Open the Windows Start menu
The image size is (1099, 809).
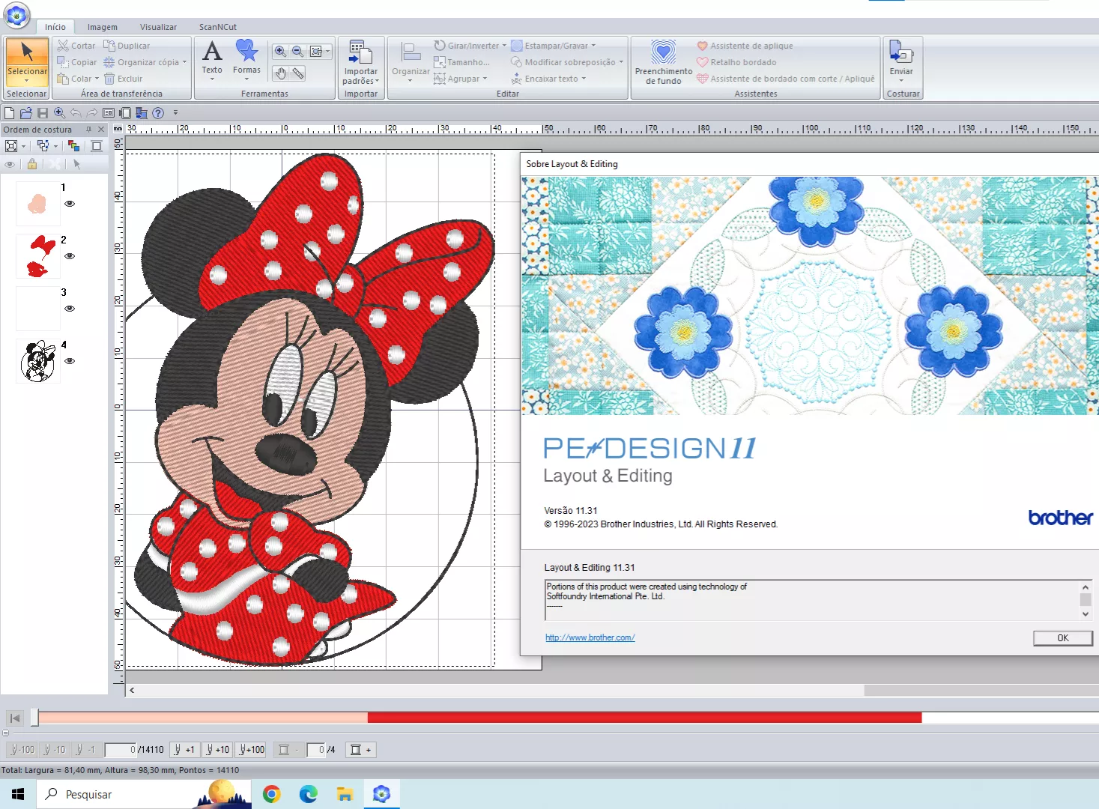point(18,794)
